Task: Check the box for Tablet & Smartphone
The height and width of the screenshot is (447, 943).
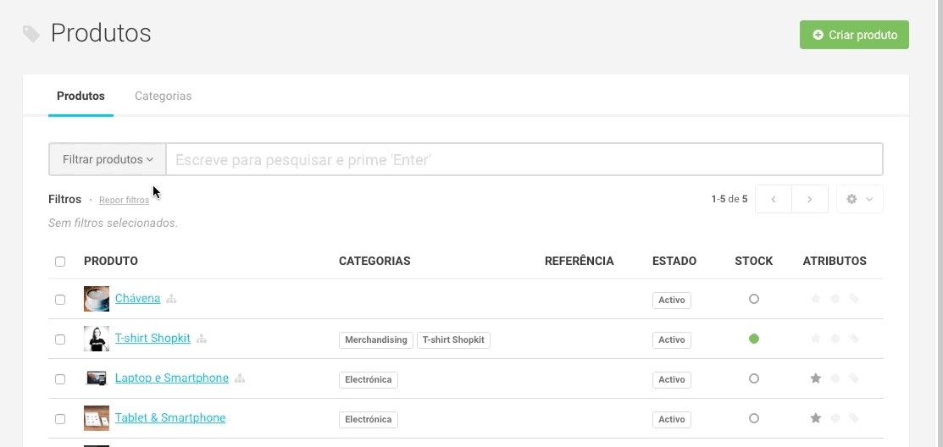Action: coord(60,419)
